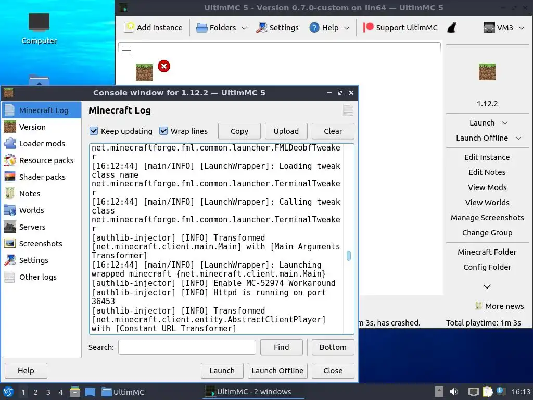533x400 pixels.
Task: Click Support UltimMC Patreon button
Action: point(400,28)
